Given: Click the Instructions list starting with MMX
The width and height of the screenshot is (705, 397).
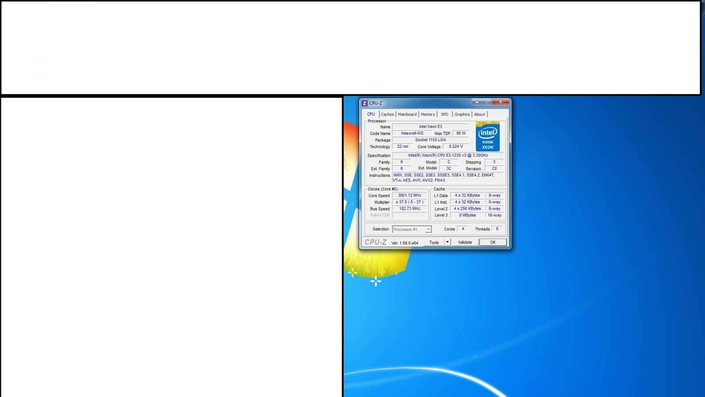Looking at the screenshot, I should pyautogui.click(x=448, y=178).
